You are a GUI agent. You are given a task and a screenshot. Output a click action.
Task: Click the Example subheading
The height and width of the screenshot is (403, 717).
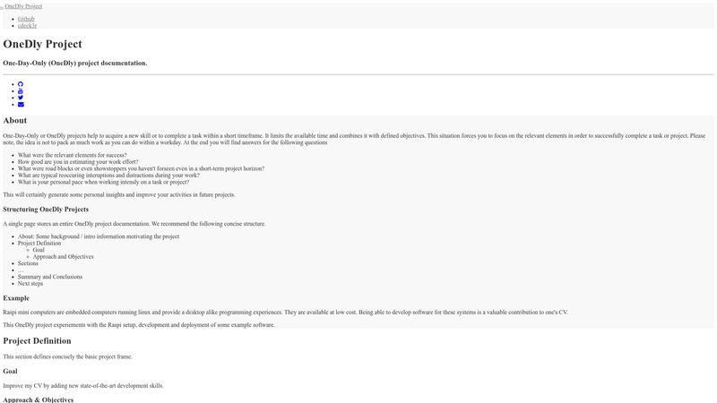pos(16,298)
